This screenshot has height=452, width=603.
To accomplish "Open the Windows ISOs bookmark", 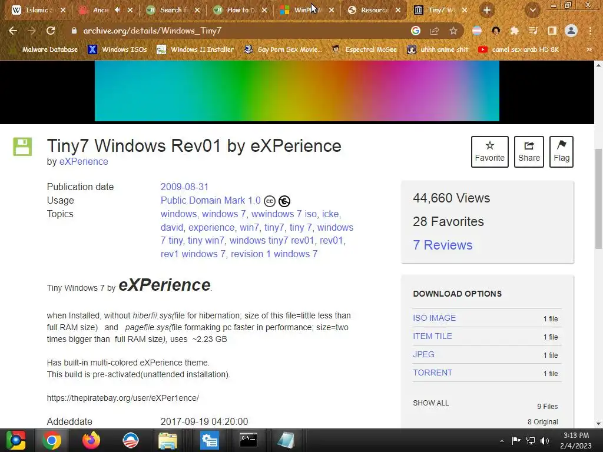I will pos(118,49).
